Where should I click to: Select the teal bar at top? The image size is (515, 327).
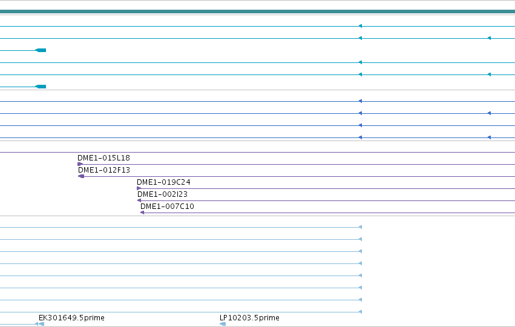[x=258, y=12]
